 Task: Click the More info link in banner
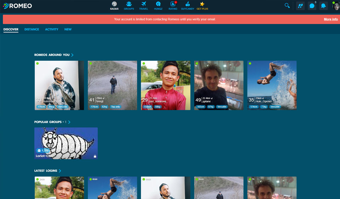pyautogui.click(x=330, y=19)
